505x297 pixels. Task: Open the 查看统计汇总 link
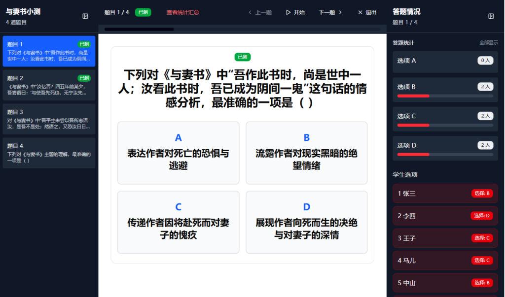tap(182, 12)
